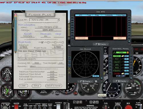Check the VFR checkbox

click(48, 42)
